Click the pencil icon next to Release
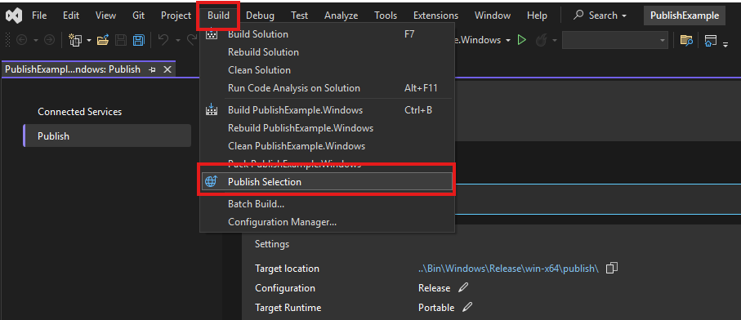 coord(463,287)
